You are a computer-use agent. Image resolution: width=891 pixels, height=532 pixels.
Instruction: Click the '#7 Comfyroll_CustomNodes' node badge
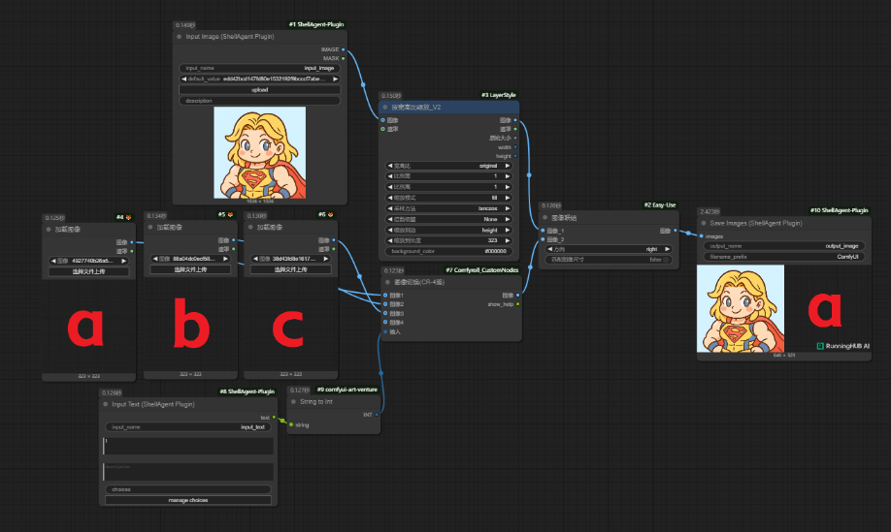pyautogui.click(x=481, y=270)
